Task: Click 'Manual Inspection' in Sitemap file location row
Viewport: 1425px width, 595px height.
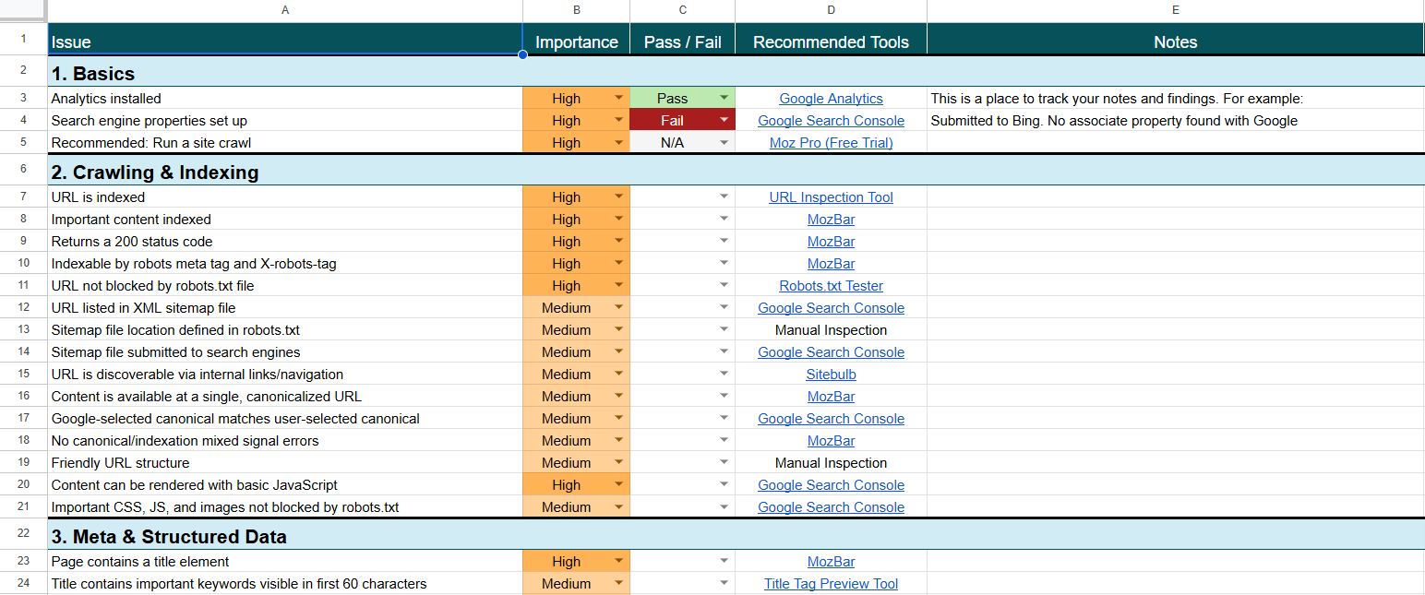Action: (x=831, y=329)
